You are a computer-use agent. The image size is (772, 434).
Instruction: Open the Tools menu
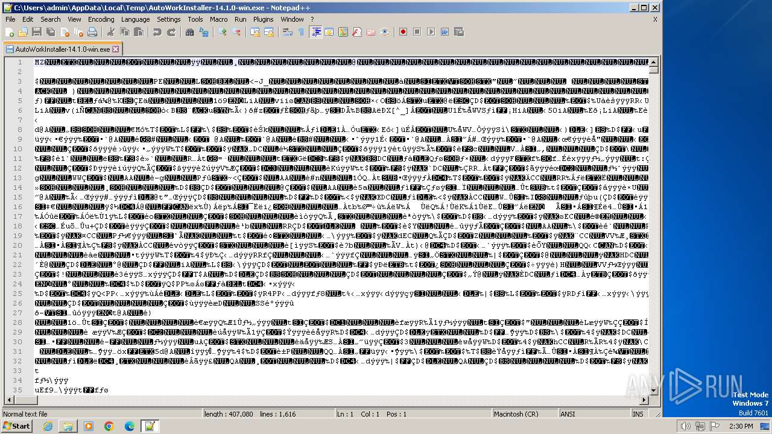[x=195, y=19]
